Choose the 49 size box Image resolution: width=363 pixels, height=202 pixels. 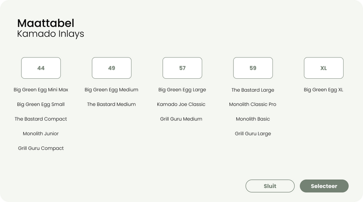[112, 68]
